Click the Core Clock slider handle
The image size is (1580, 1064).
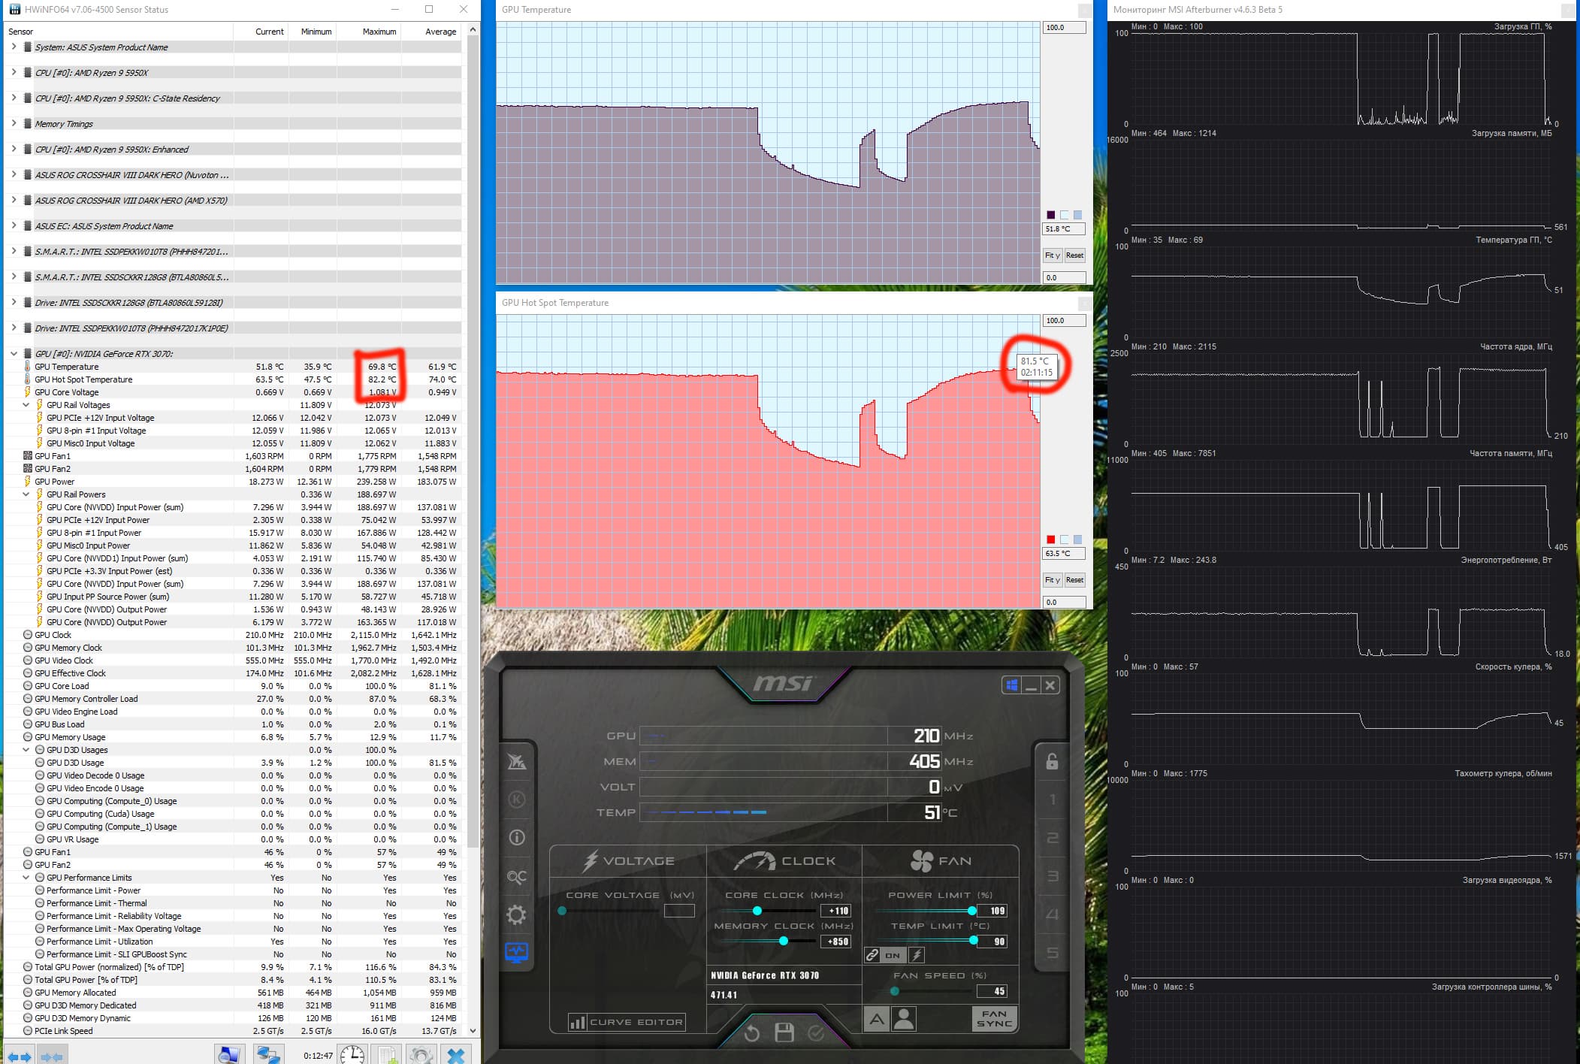[757, 911]
